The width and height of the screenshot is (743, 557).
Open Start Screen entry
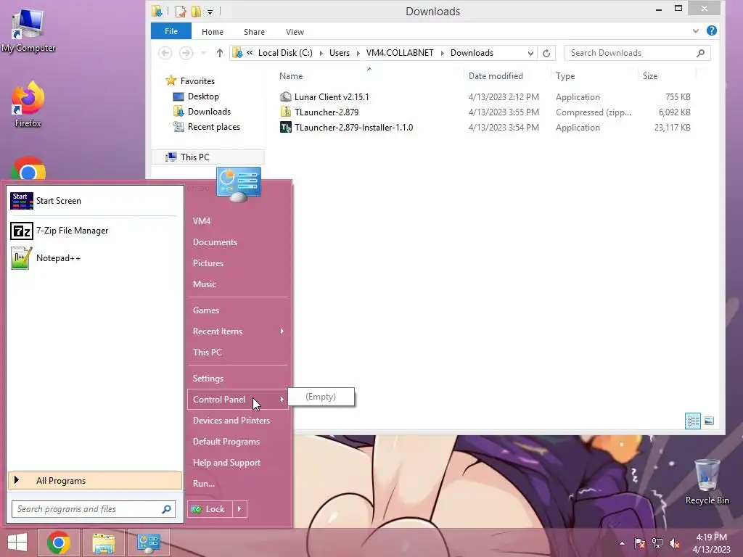94,201
